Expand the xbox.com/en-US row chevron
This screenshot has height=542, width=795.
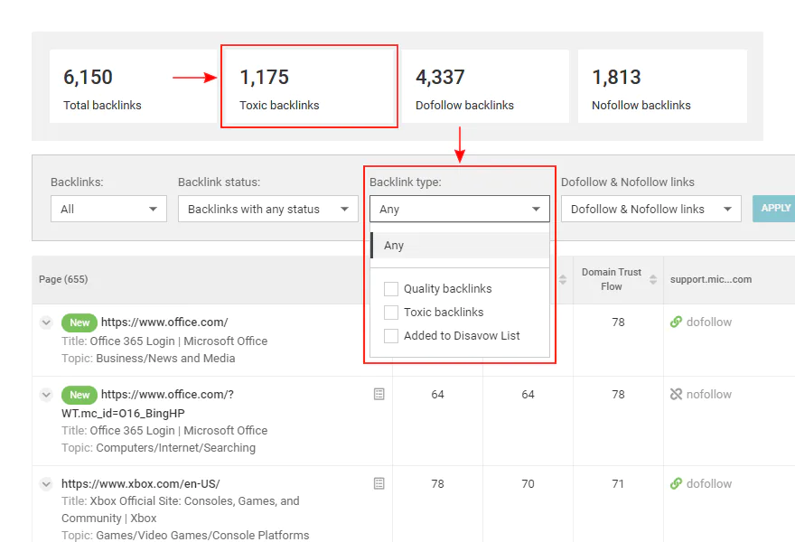pos(46,484)
